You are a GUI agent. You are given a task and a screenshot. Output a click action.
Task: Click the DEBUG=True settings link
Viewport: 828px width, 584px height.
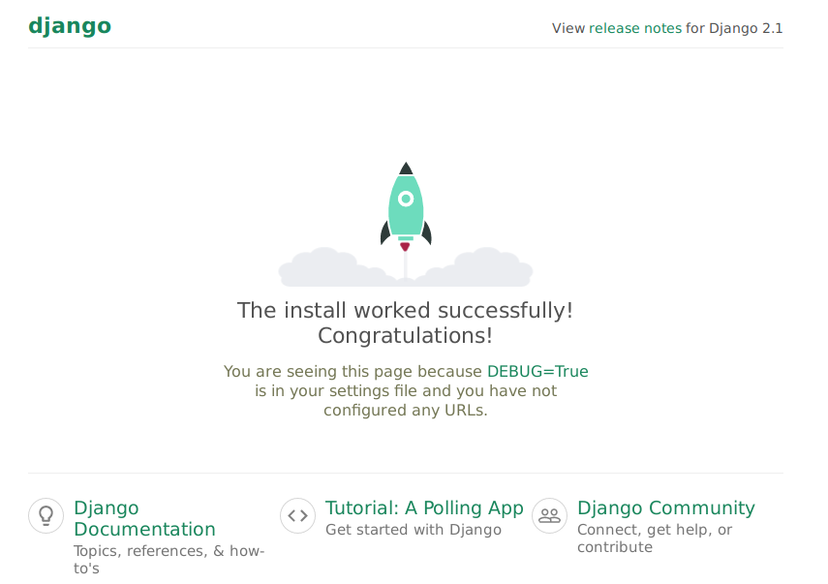click(537, 371)
